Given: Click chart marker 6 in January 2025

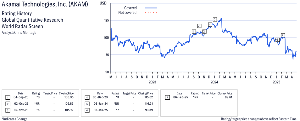Looking at the screenshot, I should coord(277,40).
